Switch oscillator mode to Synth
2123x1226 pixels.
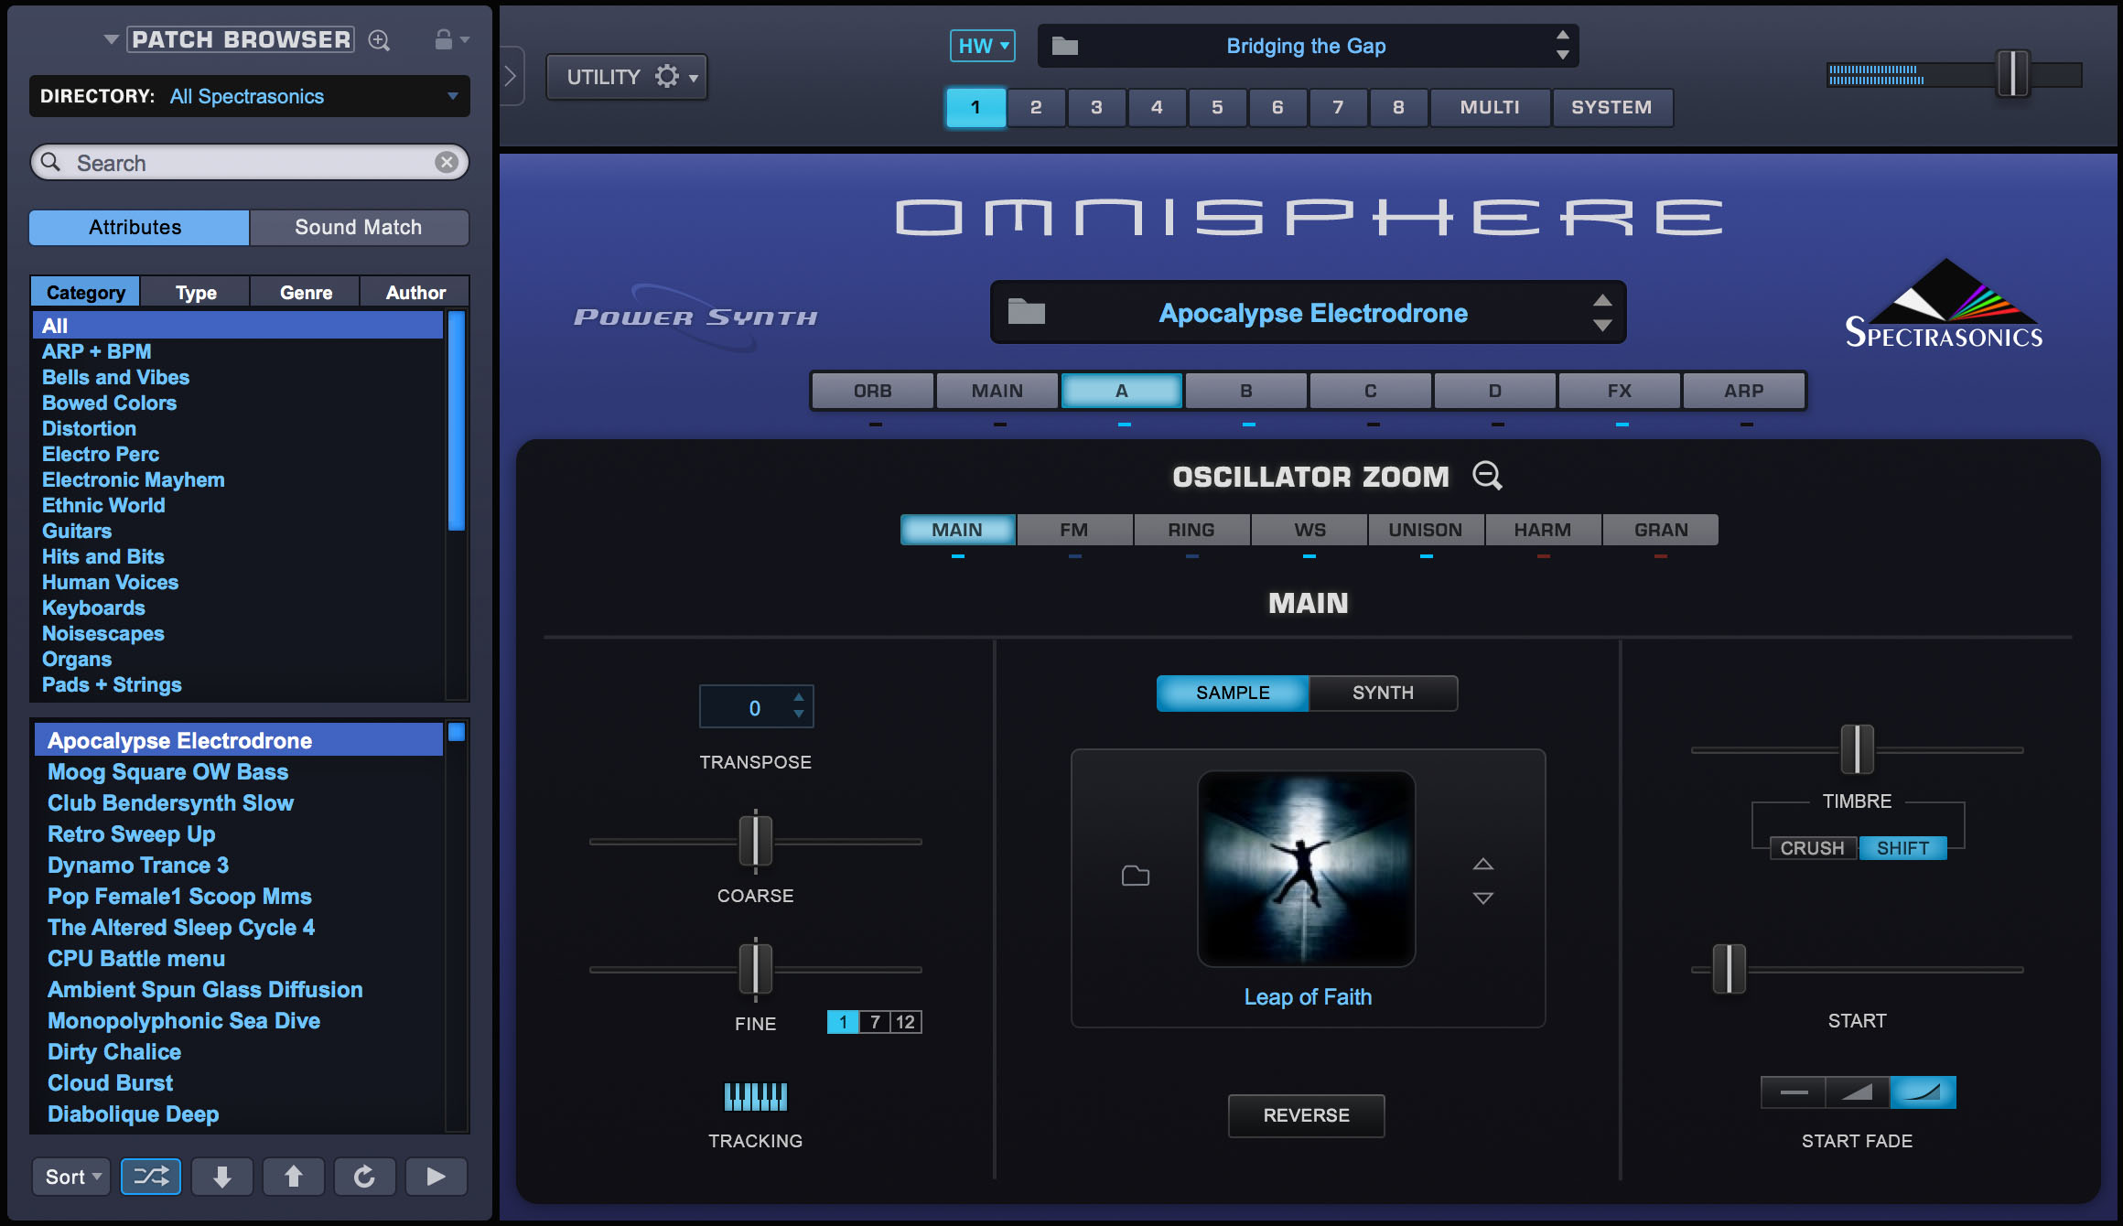click(1383, 693)
